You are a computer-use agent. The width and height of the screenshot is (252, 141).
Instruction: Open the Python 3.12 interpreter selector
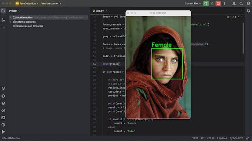point(236,138)
